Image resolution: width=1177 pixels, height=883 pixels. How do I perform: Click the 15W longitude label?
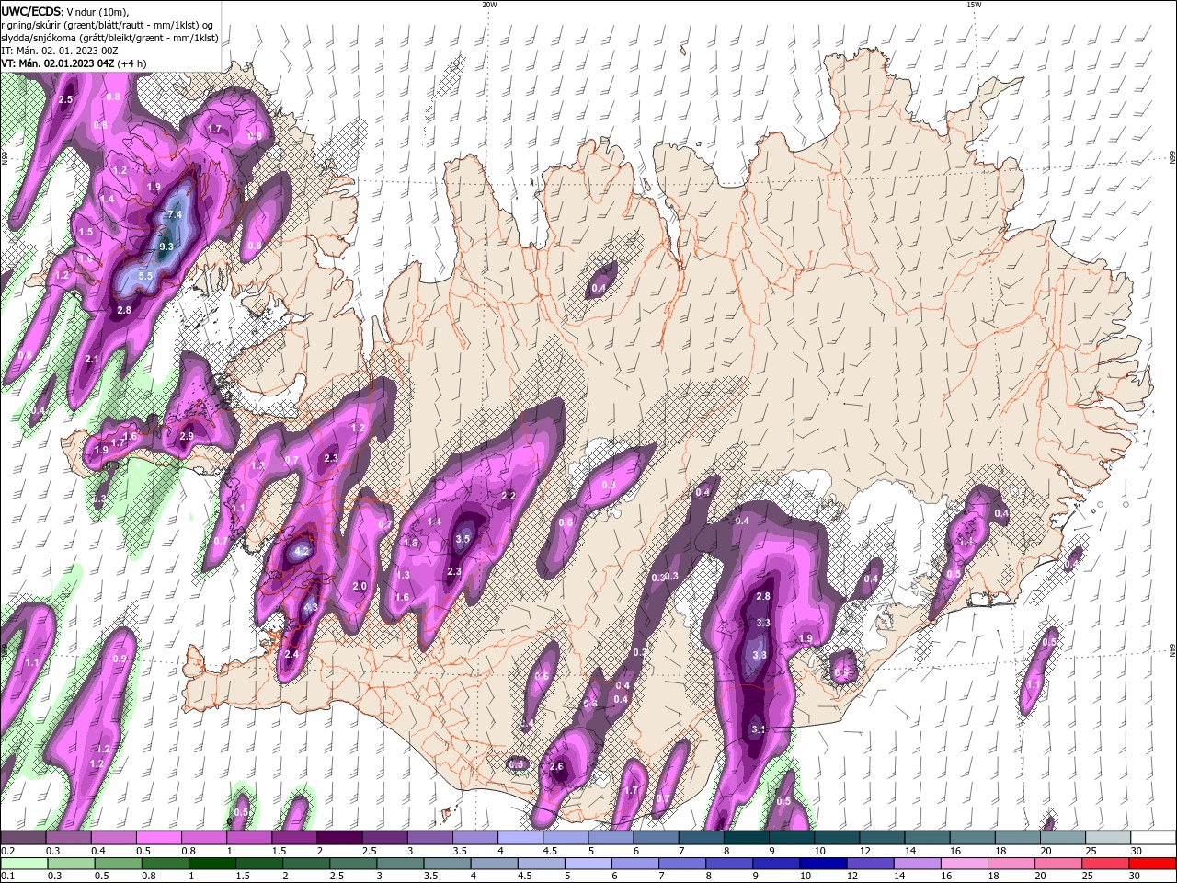click(974, 5)
